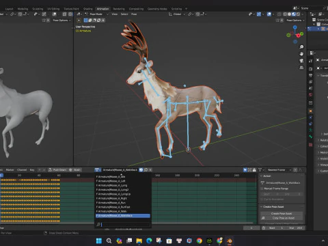This screenshot has width=328, height=246.
Task: Open Microsoft Edge from the taskbar
Action: [x=149, y=241]
